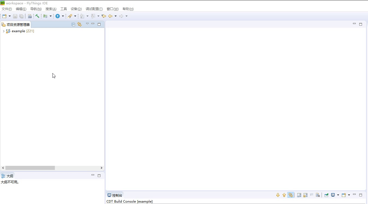The height and width of the screenshot is (204, 368).
Task: Open the 设备(D) menu
Action: 76,9
